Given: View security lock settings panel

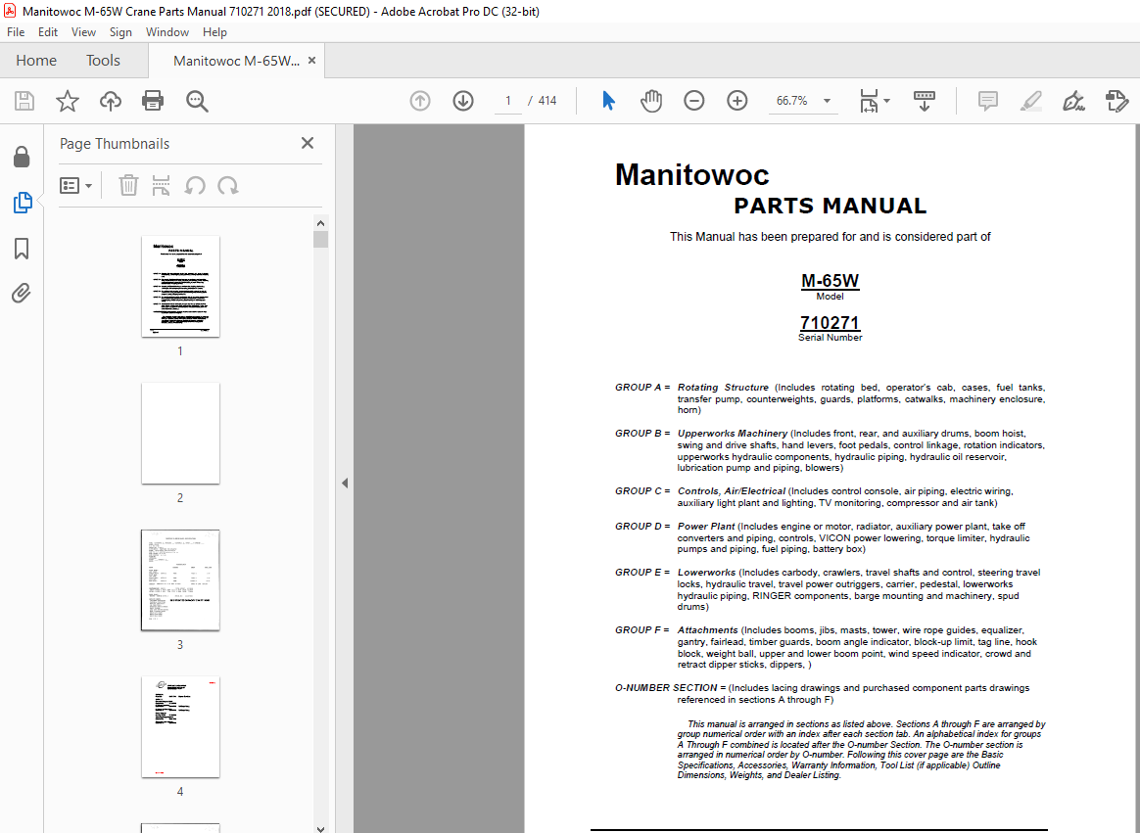Looking at the screenshot, I should 22,157.
